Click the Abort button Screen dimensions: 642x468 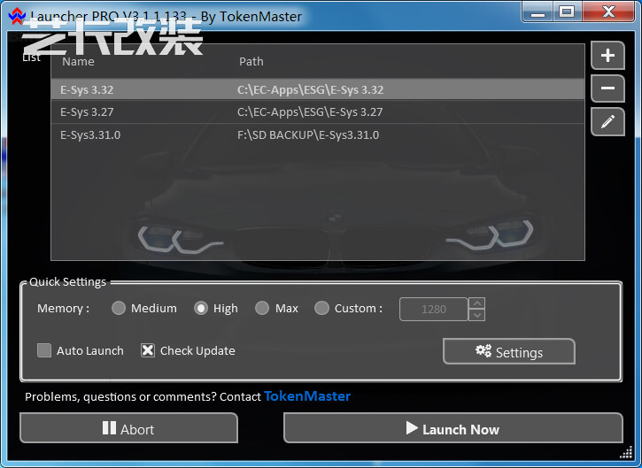click(x=128, y=429)
